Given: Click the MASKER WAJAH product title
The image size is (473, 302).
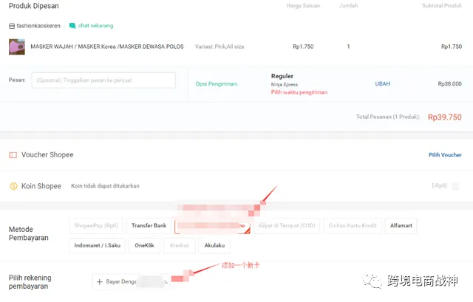Looking at the screenshot, I should pyautogui.click(x=107, y=47).
